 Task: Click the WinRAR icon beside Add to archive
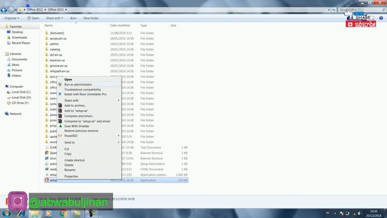tap(60, 105)
